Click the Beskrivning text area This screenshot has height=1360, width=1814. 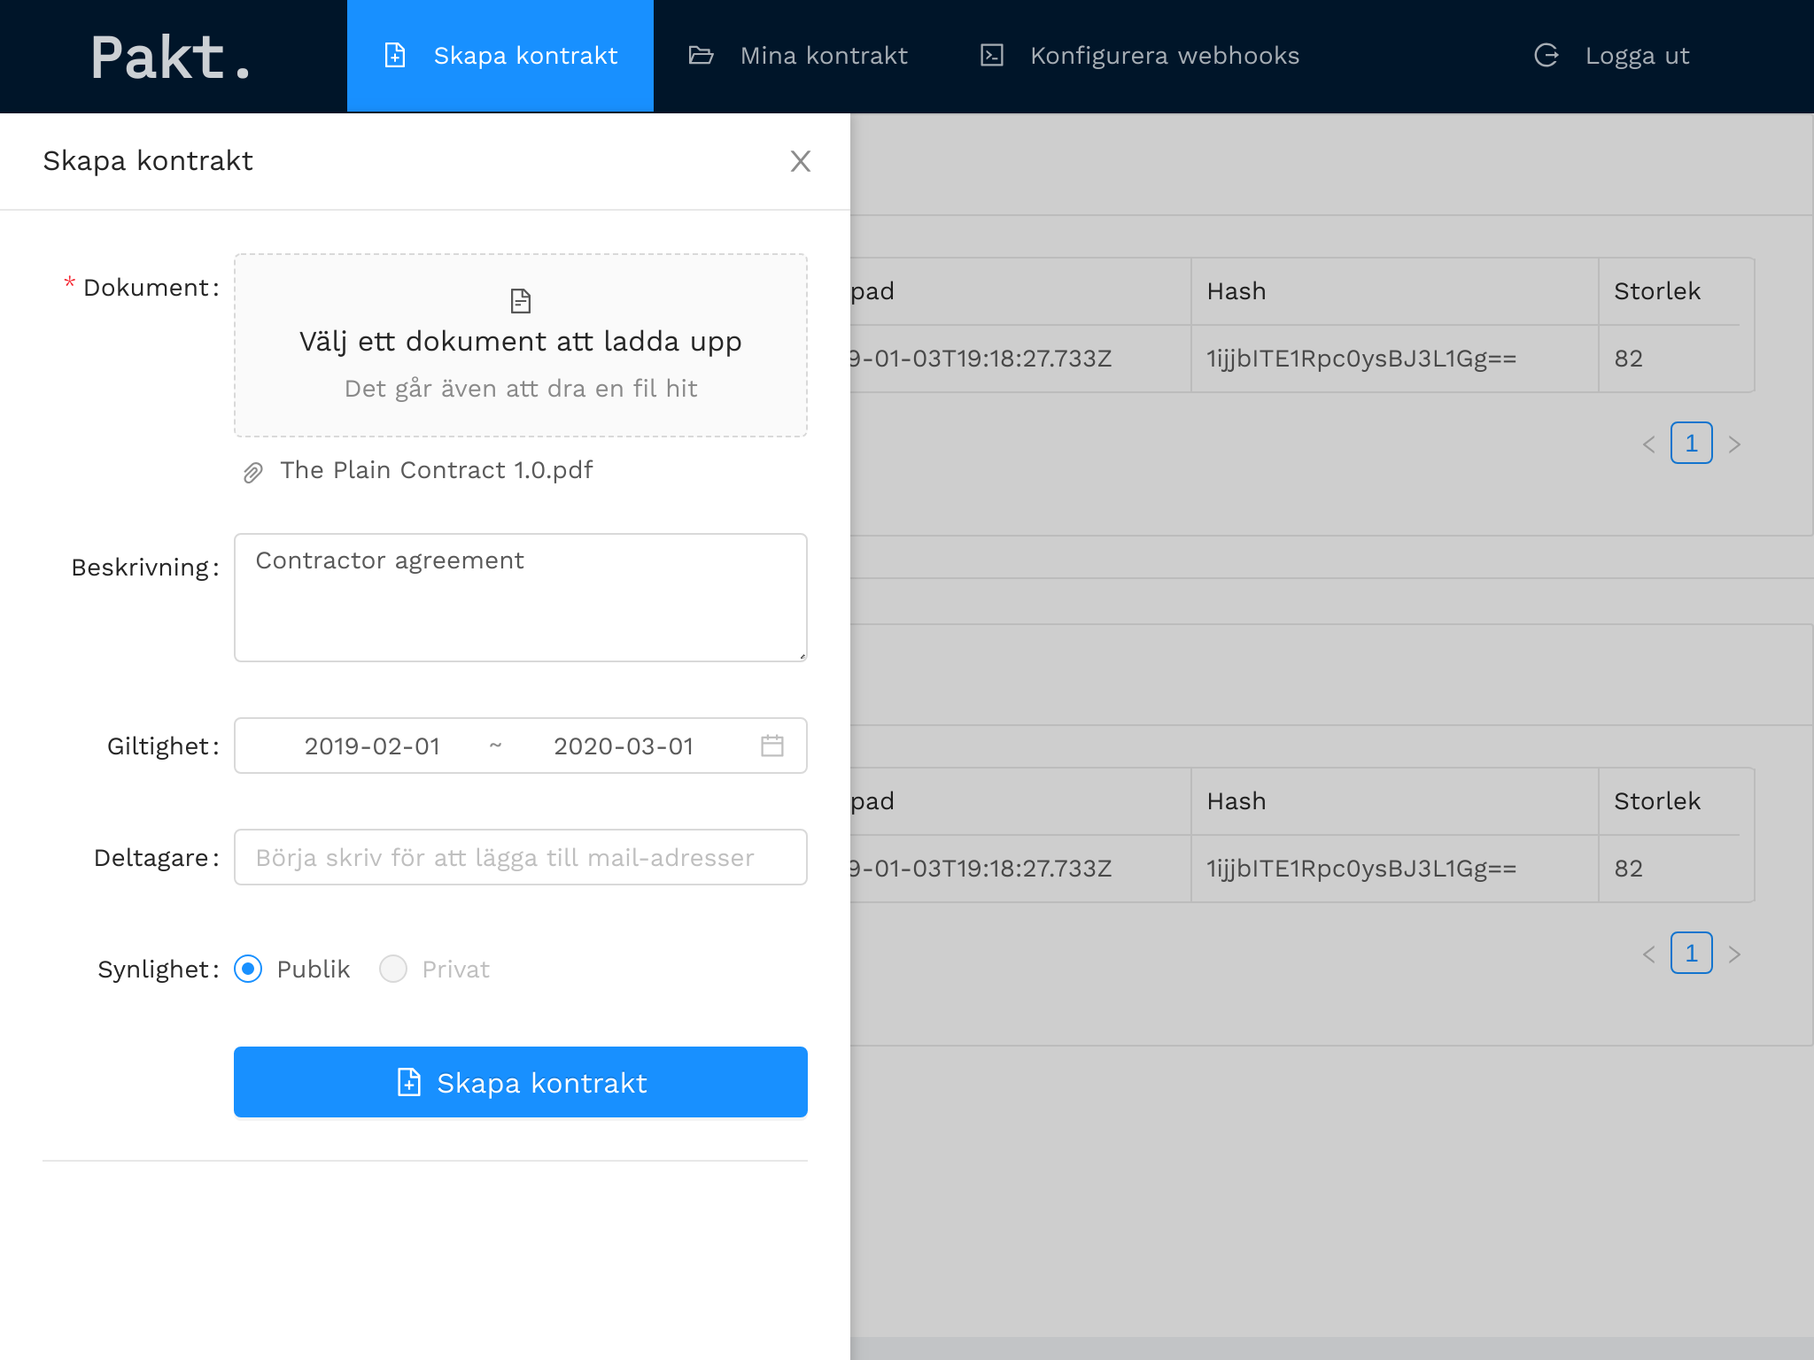coord(520,597)
